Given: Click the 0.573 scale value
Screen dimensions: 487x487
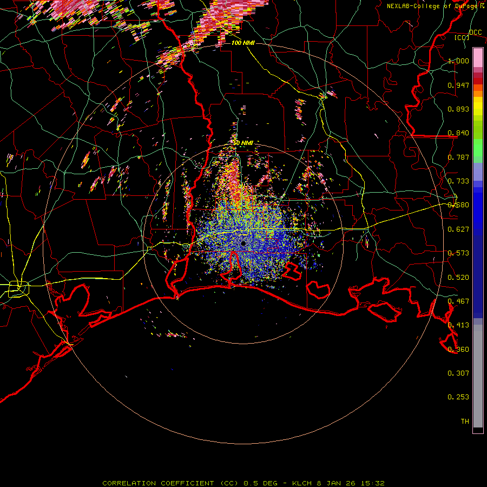Looking at the screenshot, I should click(458, 253).
